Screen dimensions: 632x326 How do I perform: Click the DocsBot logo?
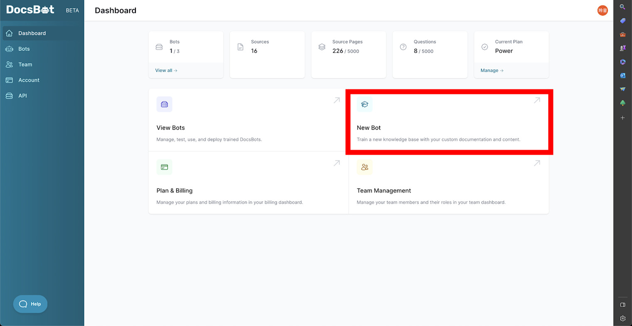click(30, 10)
